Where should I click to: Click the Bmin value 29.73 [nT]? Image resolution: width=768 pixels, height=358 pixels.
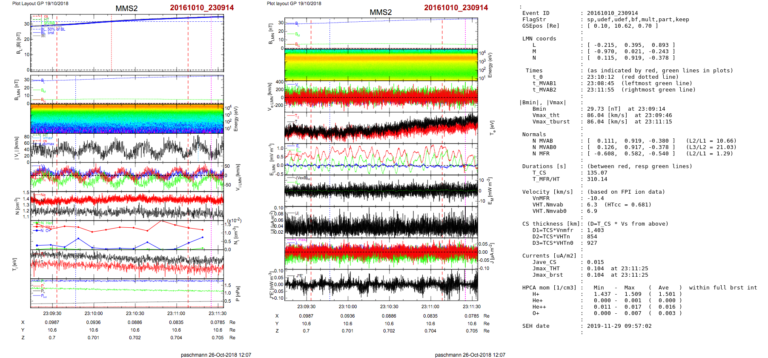604,109
